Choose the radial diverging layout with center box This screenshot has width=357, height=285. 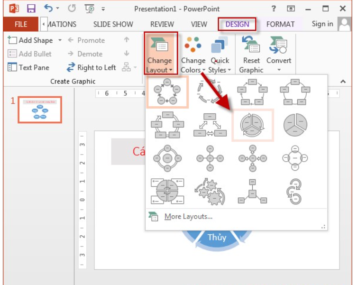point(252,192)
